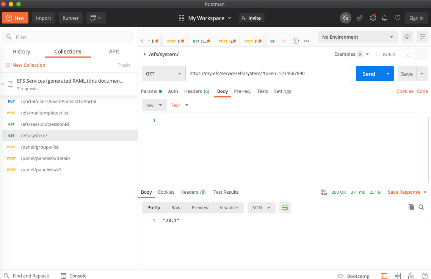Toggle the two-pane view layout icon
This screenshot has height=279, width=431.
[398, 276]
